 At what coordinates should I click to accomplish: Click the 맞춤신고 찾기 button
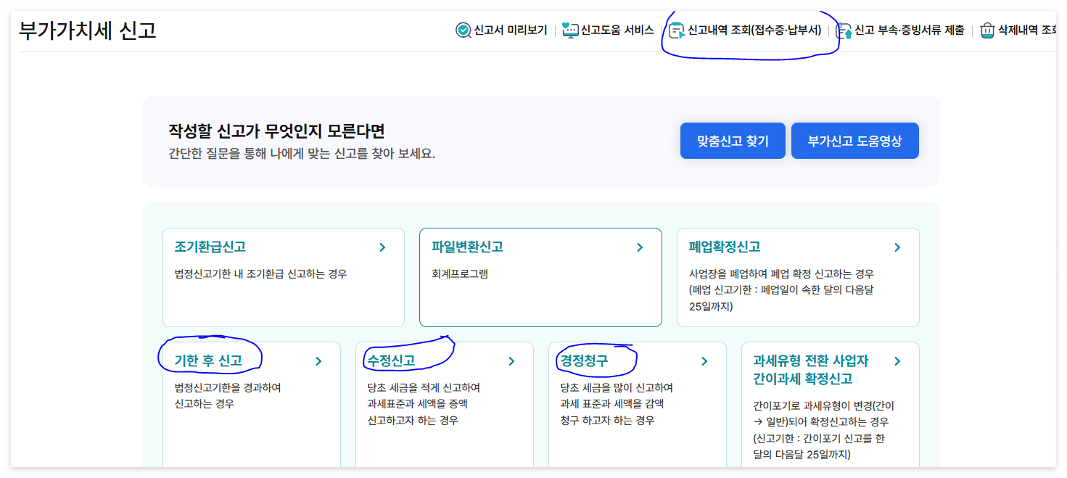pyautogui.click(x=733, y=141)
